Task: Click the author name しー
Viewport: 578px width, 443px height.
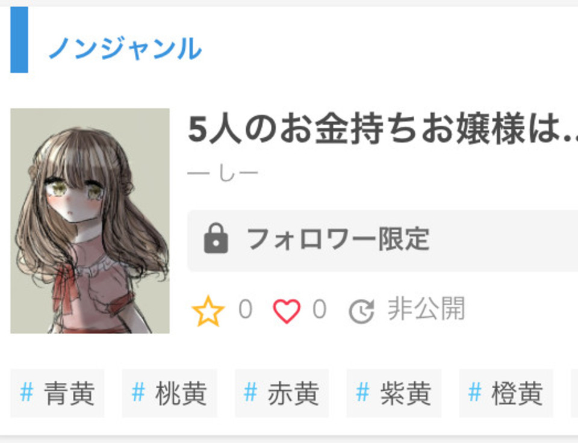Action: pos(223,173)
